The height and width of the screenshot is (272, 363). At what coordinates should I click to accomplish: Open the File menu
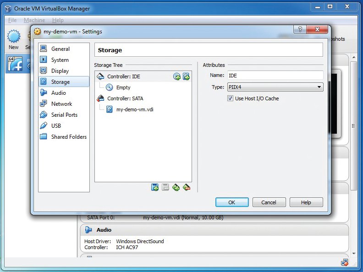click(12, 20)
